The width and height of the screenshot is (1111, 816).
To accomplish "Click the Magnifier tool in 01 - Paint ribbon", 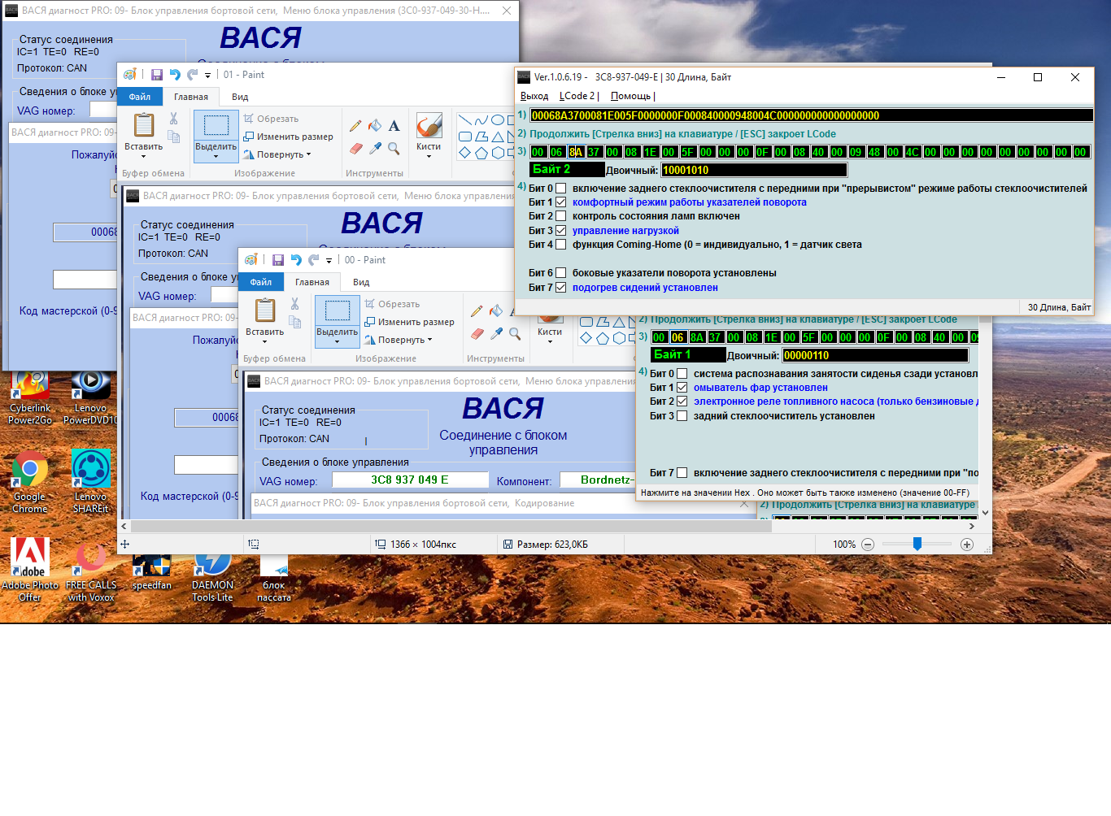I will (394, 149).
